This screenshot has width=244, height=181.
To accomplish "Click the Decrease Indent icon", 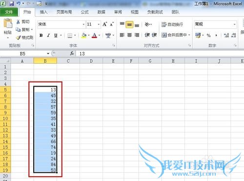I will (x=147, y=35).
